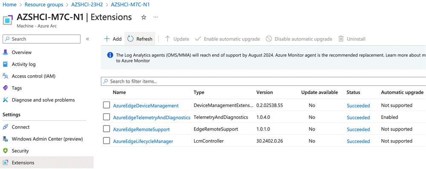Click the Enabled automatic upgrade cell

tap(390, 117)
